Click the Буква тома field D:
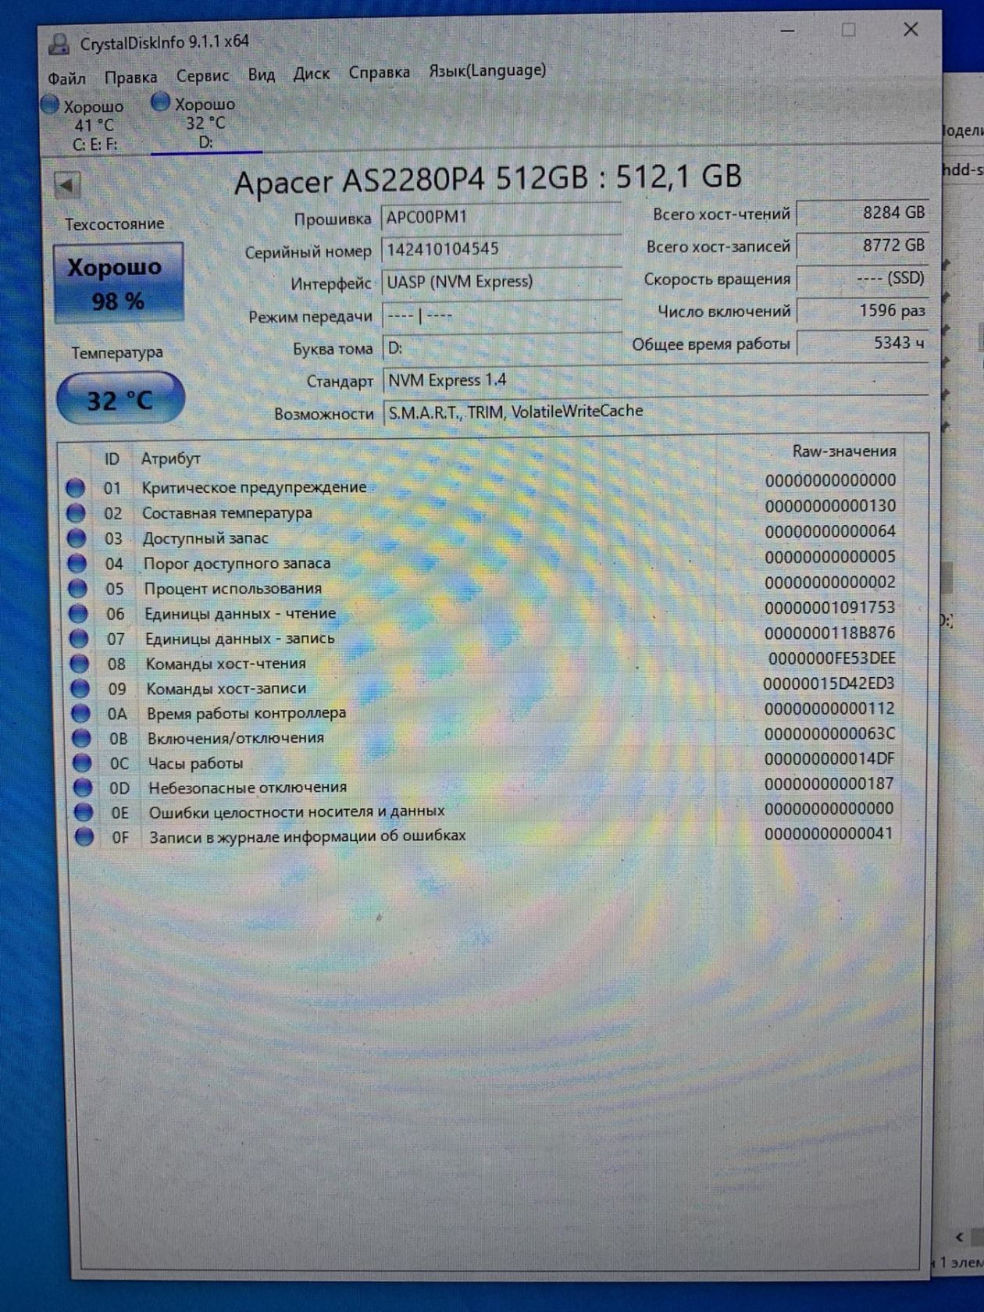 tap(501, 348)
